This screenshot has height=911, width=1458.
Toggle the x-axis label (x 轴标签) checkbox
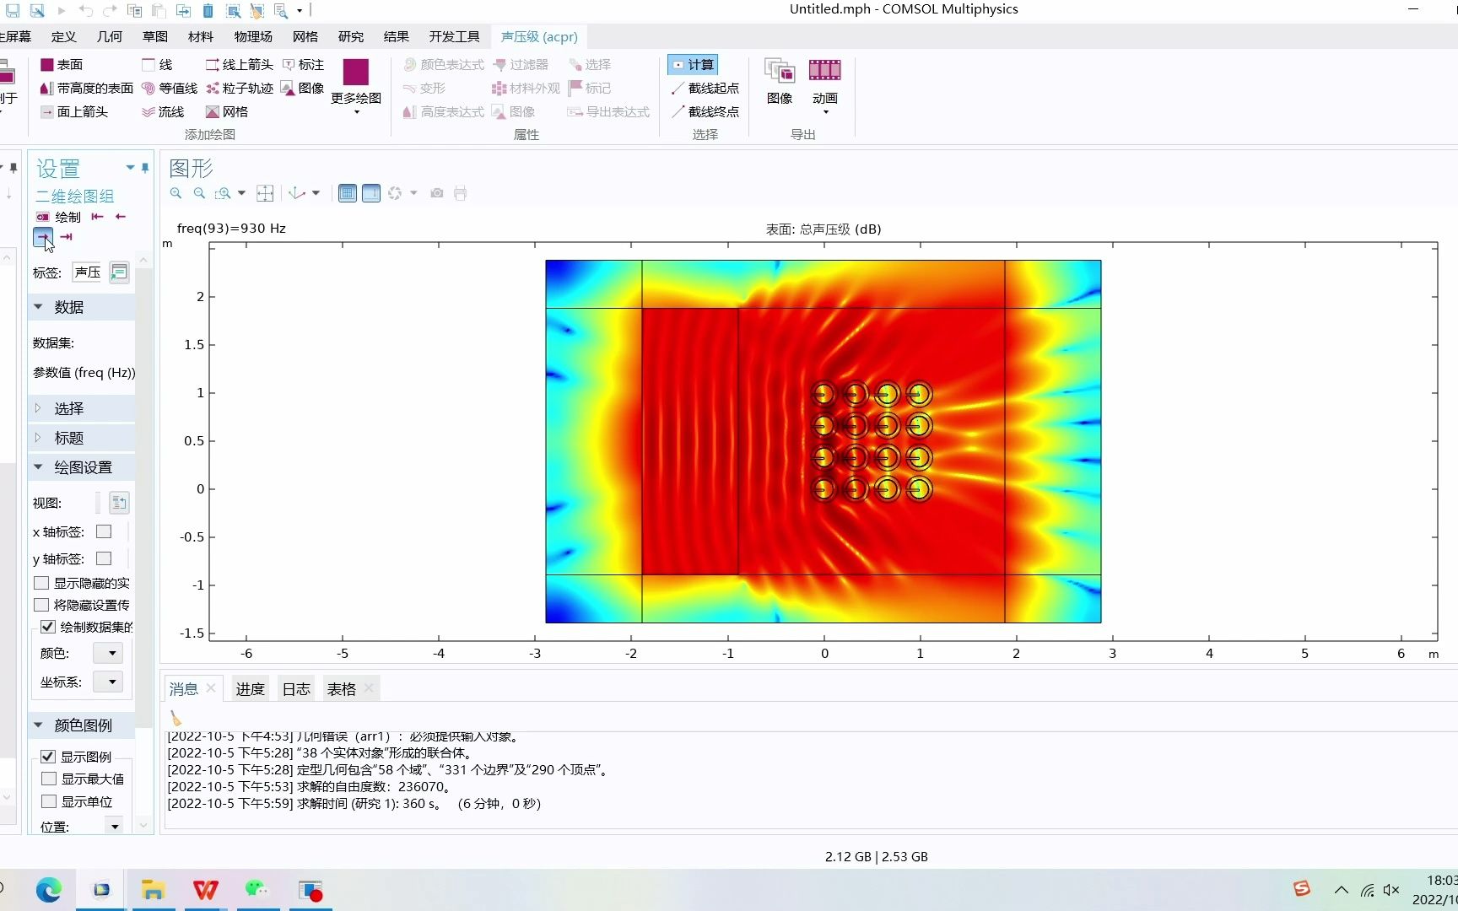pos(104,531)
